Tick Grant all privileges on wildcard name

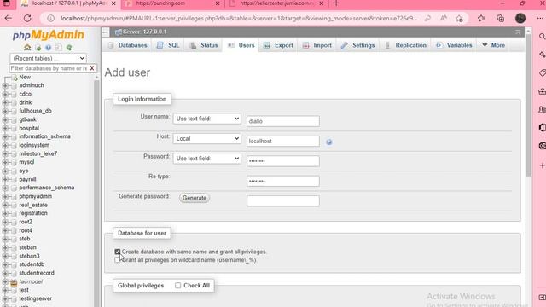click(118, 259)
